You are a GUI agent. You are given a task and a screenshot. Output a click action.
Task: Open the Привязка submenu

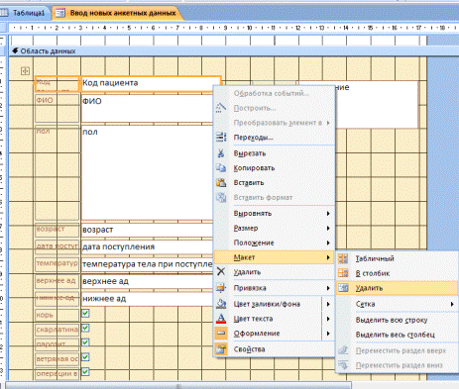pos(328,288)
